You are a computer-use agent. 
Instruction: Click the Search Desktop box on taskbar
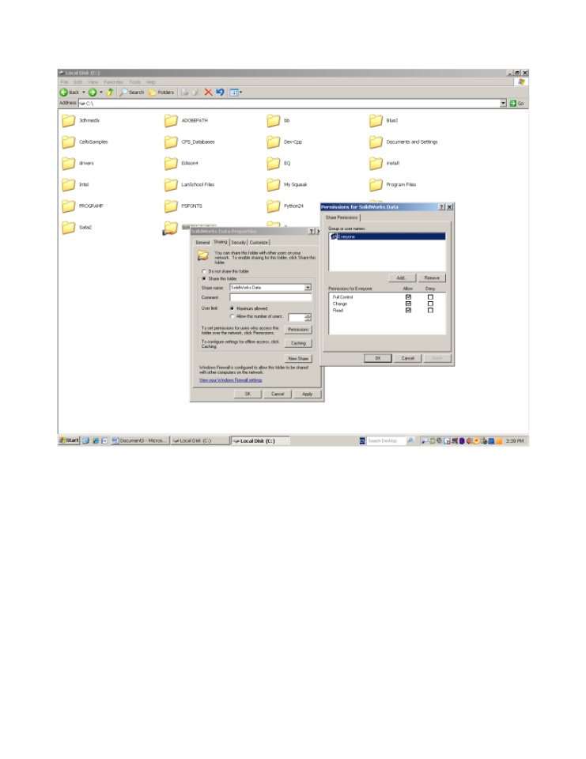(385, 440)
